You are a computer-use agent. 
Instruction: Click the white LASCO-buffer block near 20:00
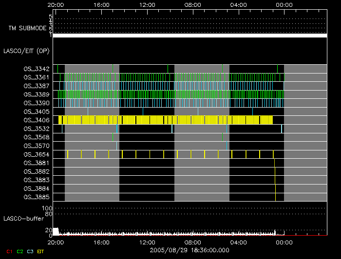coord(56,231)
